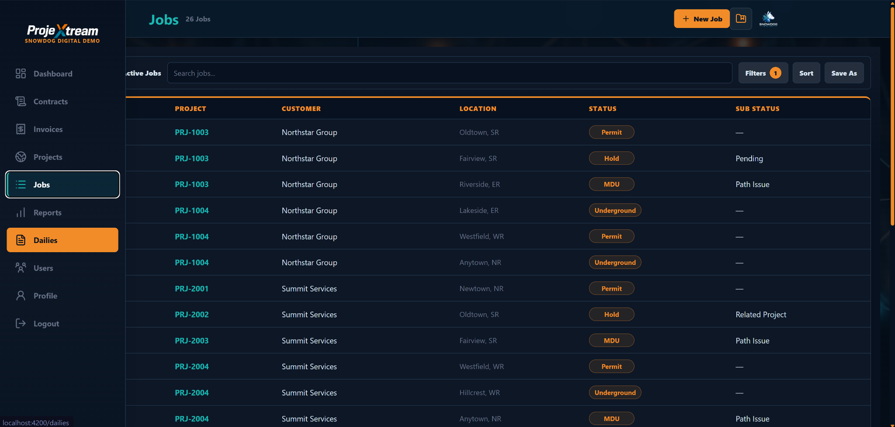Click the Newtown, NR location cell
Screen dimensions: 895x427
click(481, 288)
